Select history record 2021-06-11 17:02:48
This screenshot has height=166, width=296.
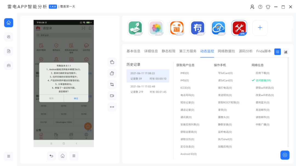pyautogui.click(x=148, y=89)
